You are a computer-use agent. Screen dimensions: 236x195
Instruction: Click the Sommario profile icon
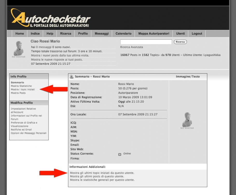[x=72, y=77]
